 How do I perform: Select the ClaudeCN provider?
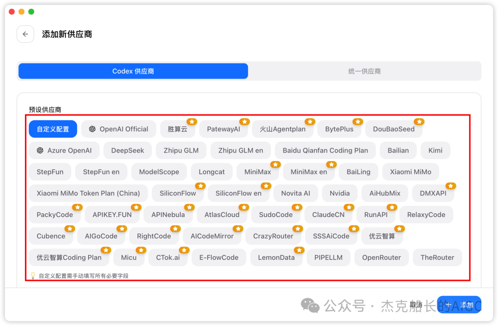click(328, 215)
